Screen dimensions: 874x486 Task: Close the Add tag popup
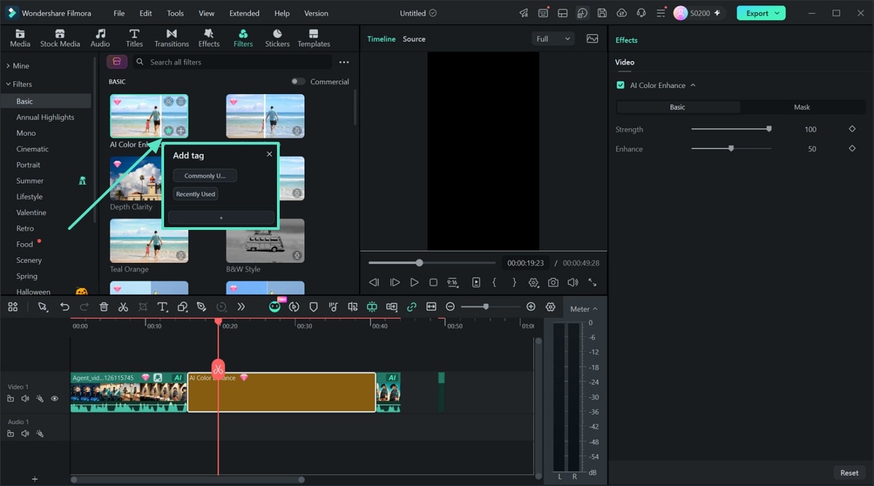point(270,154)
